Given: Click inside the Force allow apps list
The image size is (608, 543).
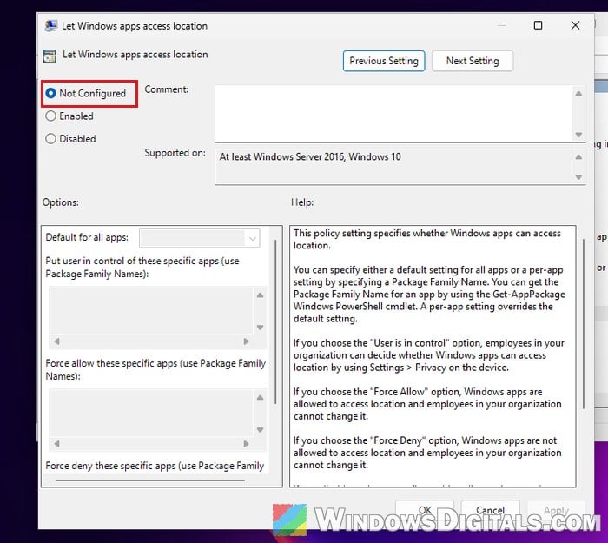Looking at the screenshot, I should [151, 413].
